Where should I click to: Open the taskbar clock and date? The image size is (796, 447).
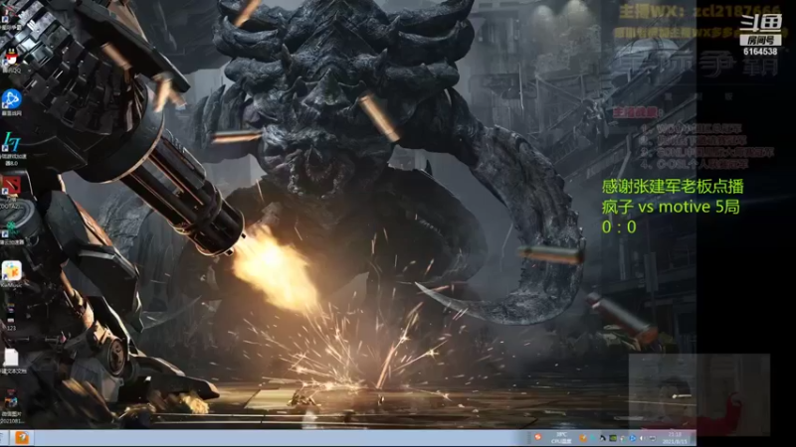point(676,438)
